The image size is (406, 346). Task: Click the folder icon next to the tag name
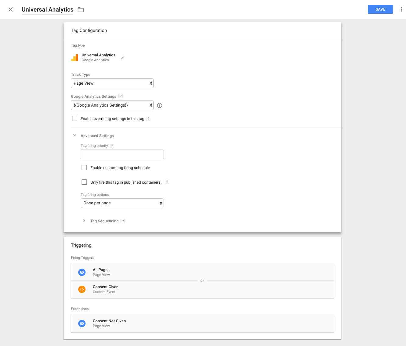[x=81, y=10]
